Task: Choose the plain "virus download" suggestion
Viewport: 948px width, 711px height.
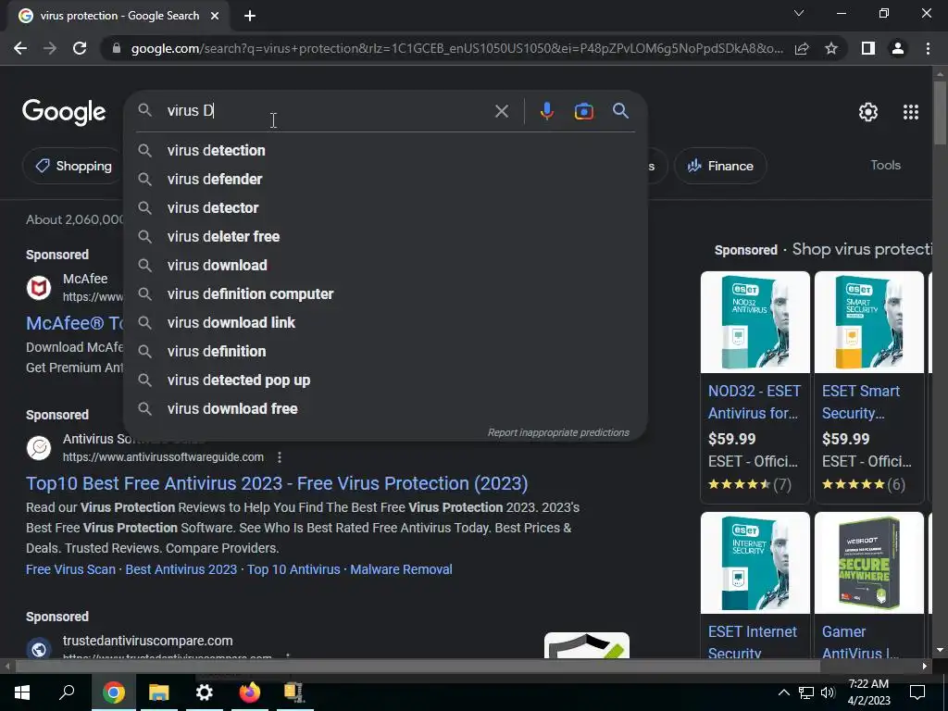Action: click(385, 266)
